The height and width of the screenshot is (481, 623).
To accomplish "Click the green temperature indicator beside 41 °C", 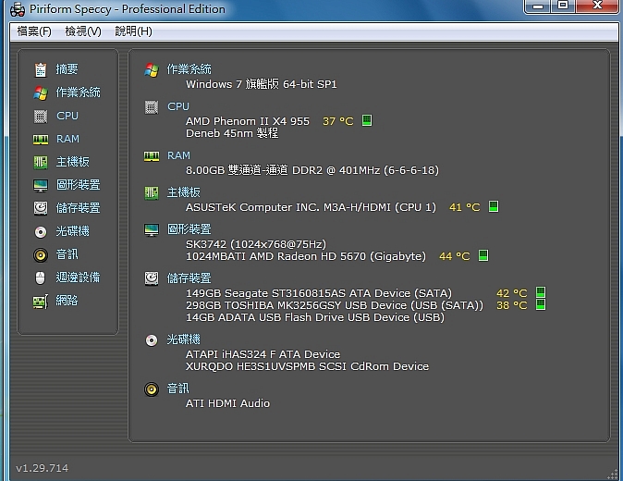I will coord(494,206).
